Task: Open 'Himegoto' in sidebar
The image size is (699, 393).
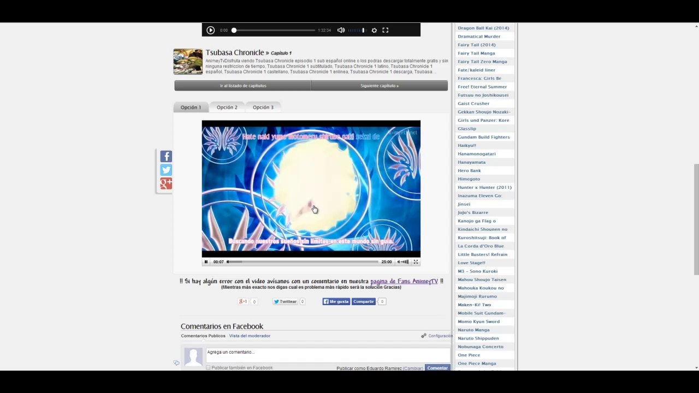Action: pos(469,179)
